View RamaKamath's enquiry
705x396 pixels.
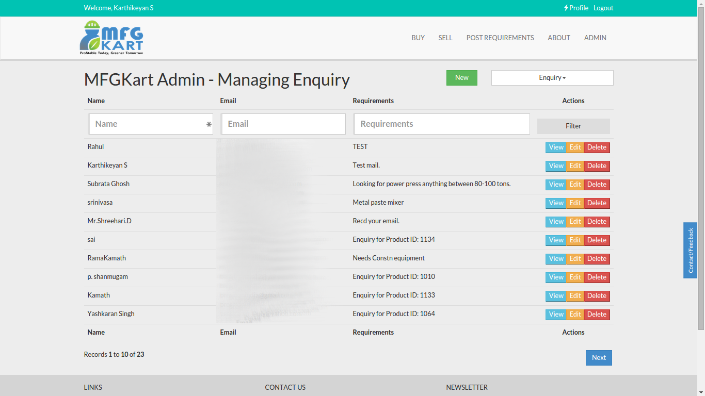point(556,259)
